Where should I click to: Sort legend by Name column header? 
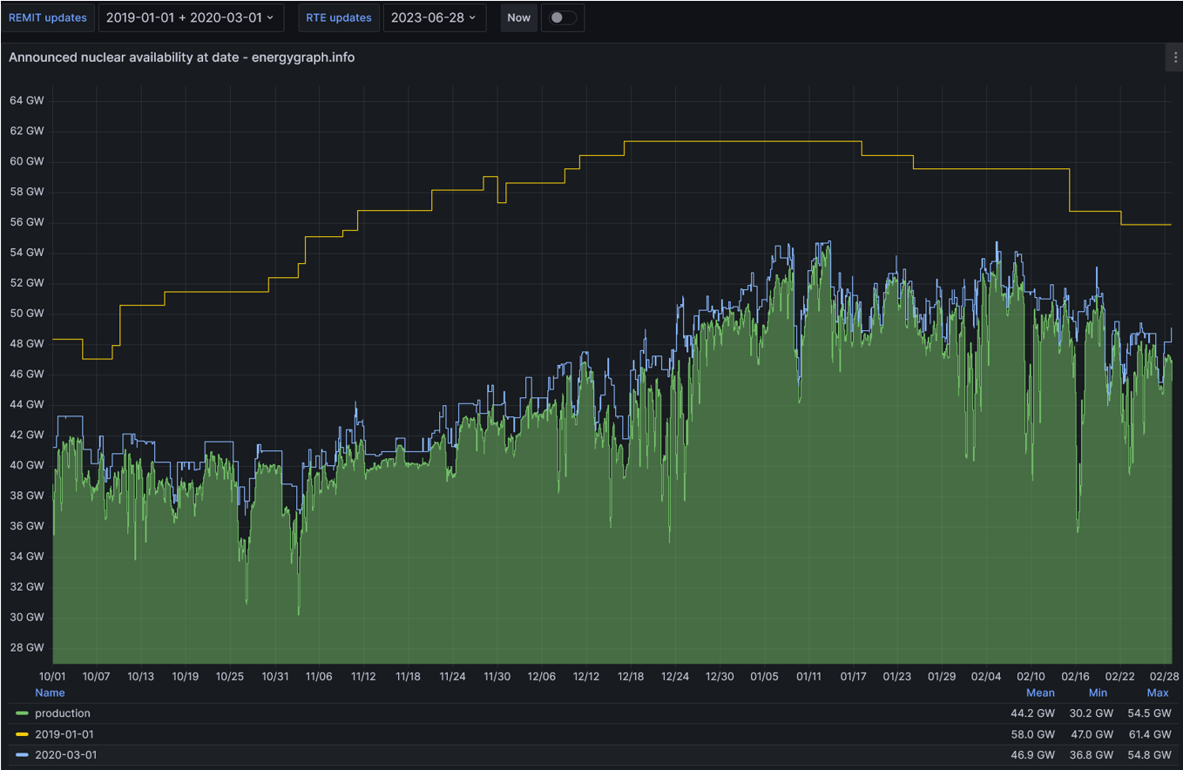[50, 693]
